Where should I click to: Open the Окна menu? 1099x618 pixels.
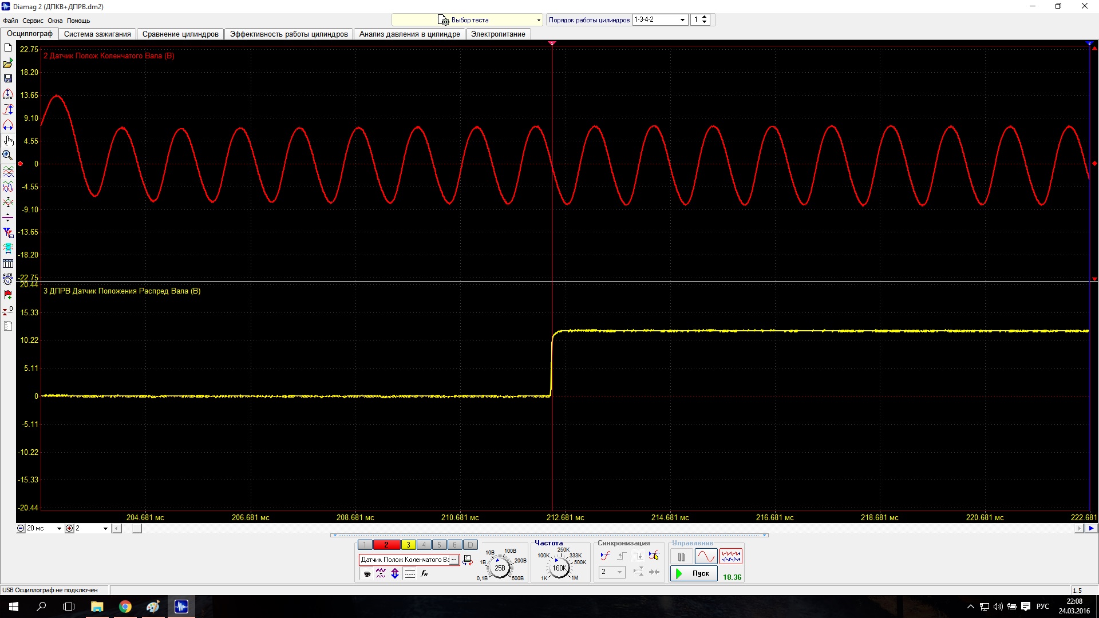click(x=55, y=21)
